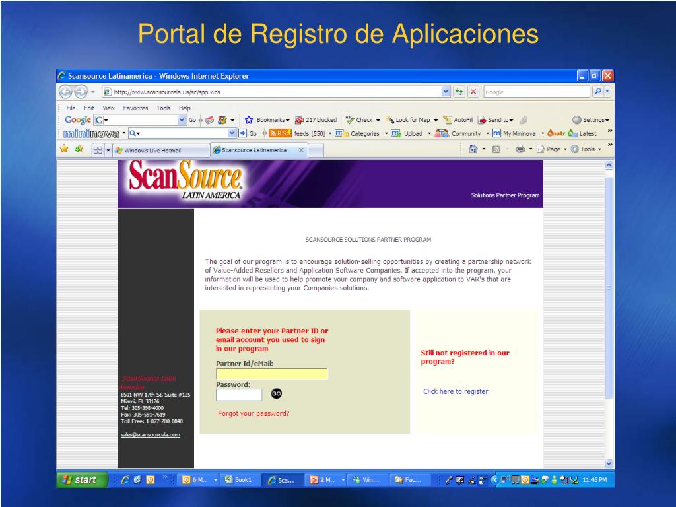Click the page scrollbar down arrow

[x=609, y=464]
